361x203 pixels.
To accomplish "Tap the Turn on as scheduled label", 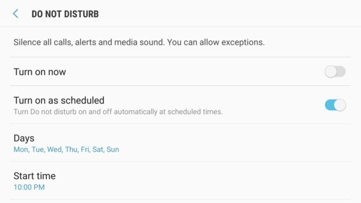I will [x=59, y=100].
